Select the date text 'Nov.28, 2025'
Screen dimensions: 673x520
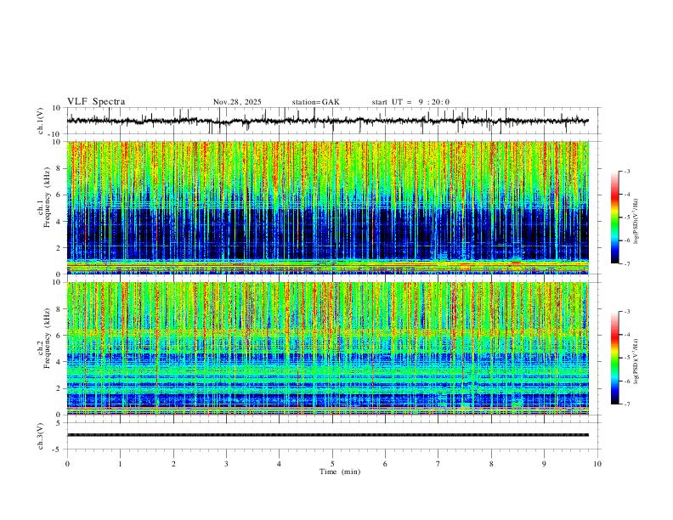pyautogui.click(x=237, y=102)
